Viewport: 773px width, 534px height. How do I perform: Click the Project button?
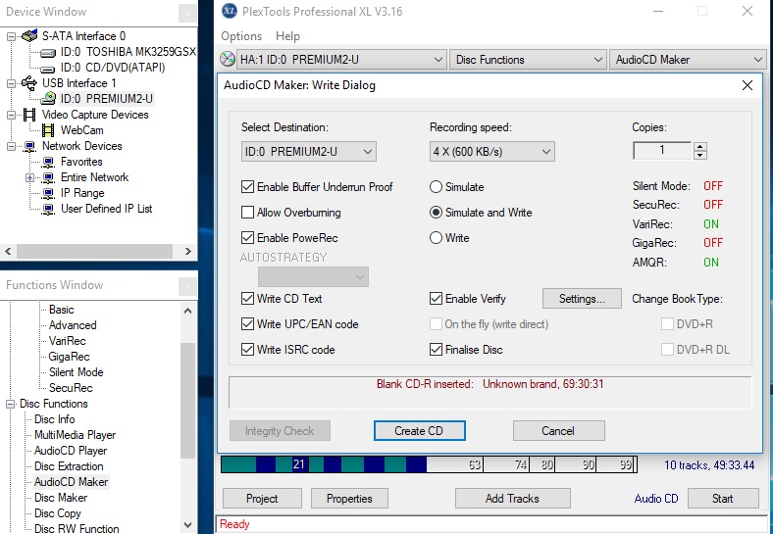click(x=262, y=499)
